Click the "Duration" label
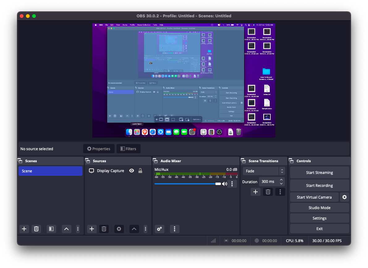 pos(250,182)
